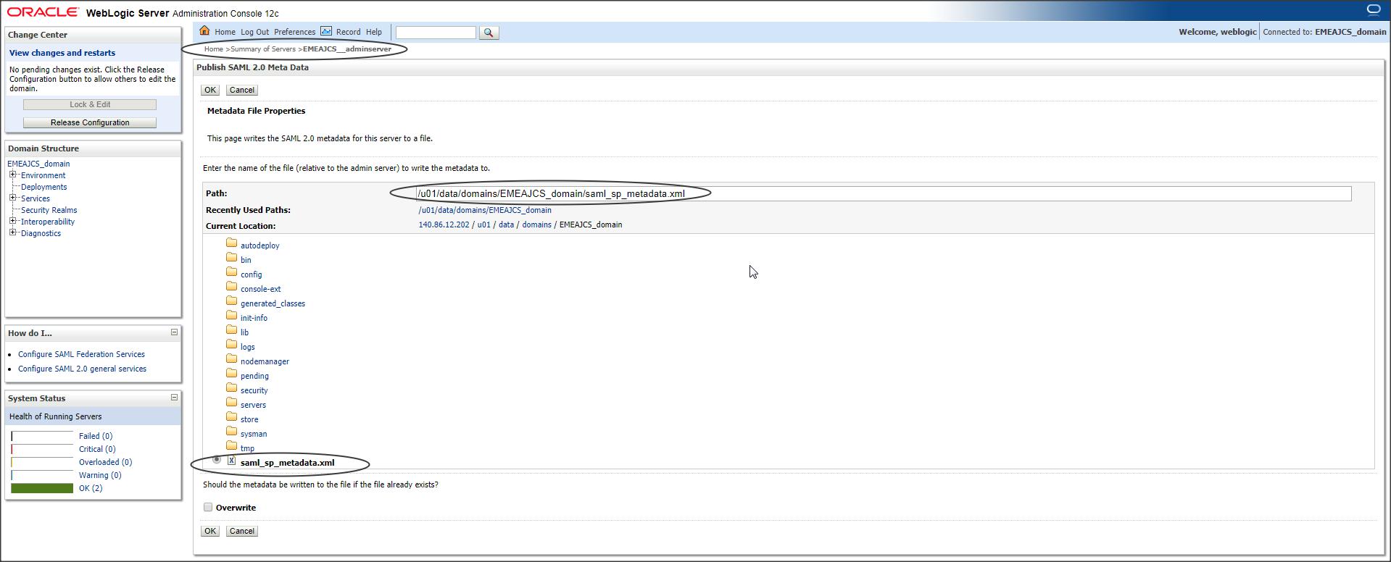Open Security Realms in Domain Structure
The image size is (1391, 562).
(49, 210)
